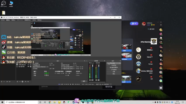Viewport: 186px width, 104px height.
Task: Add a new source with the plus icon
Action: pos(17,81)
